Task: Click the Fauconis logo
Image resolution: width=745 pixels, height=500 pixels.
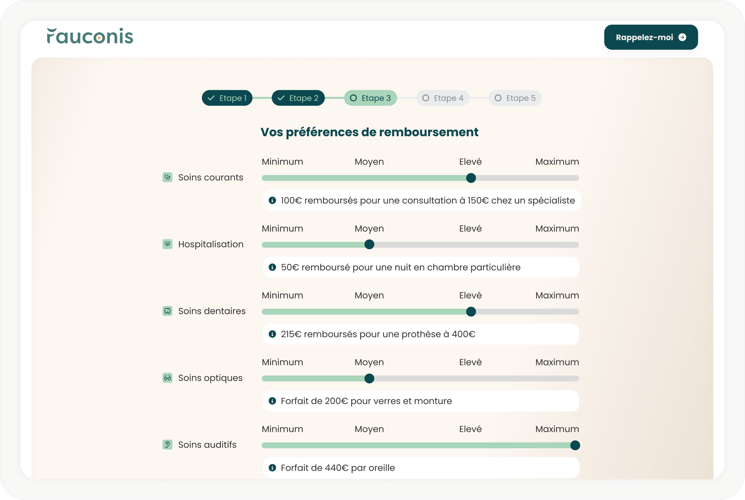Action: pos(90,36)
